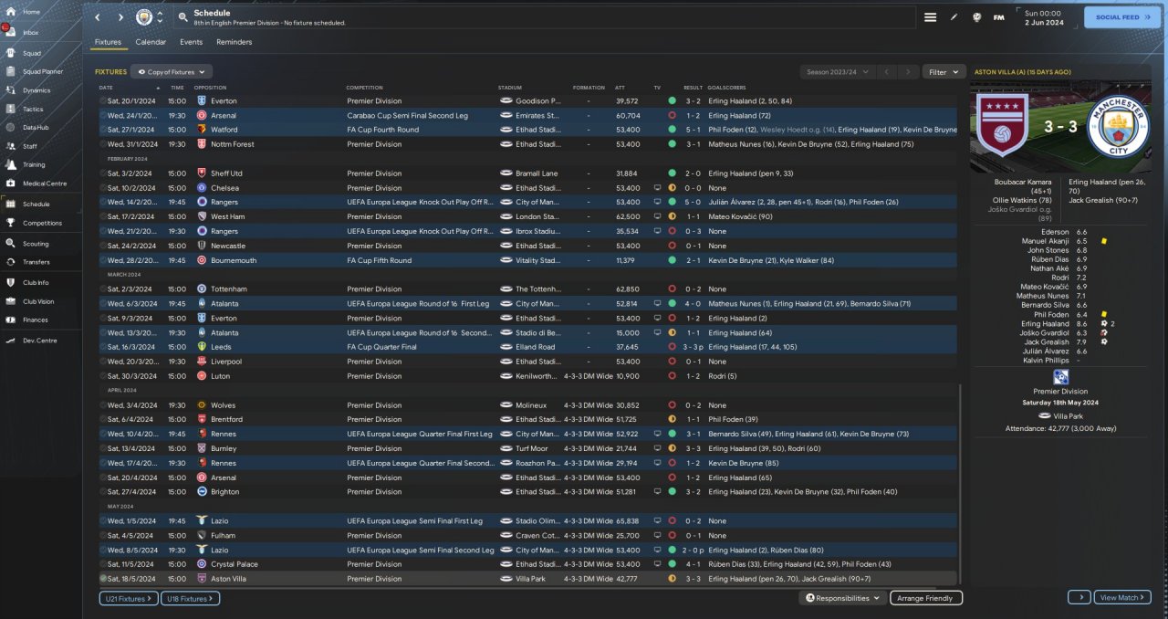Click the pencil edit icon
1168x619 pixels.
point(954,17)
